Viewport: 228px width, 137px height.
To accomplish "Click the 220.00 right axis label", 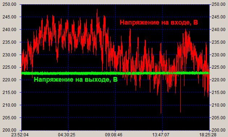I will pyautogui.click(x=218, y=80).
